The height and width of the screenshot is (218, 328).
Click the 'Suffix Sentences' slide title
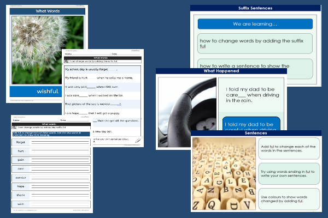click(x=255, y=8)
